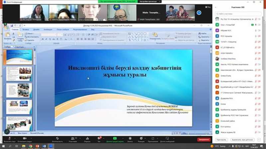Click the red Завершение end meeting button
Image resolution: width=266 pixels, height=149 pixels.
204,140
